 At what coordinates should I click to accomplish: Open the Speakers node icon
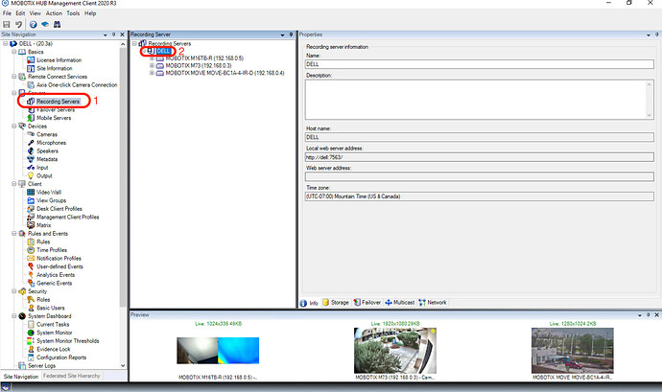coord(31,151)
